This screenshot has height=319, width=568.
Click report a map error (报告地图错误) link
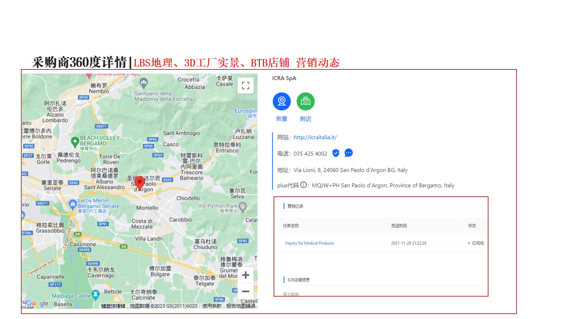pos(241,306)
